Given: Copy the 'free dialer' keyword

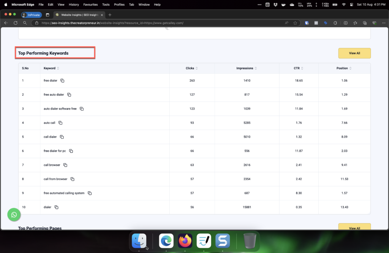Looking at the screenshot, I should (62, 81).
